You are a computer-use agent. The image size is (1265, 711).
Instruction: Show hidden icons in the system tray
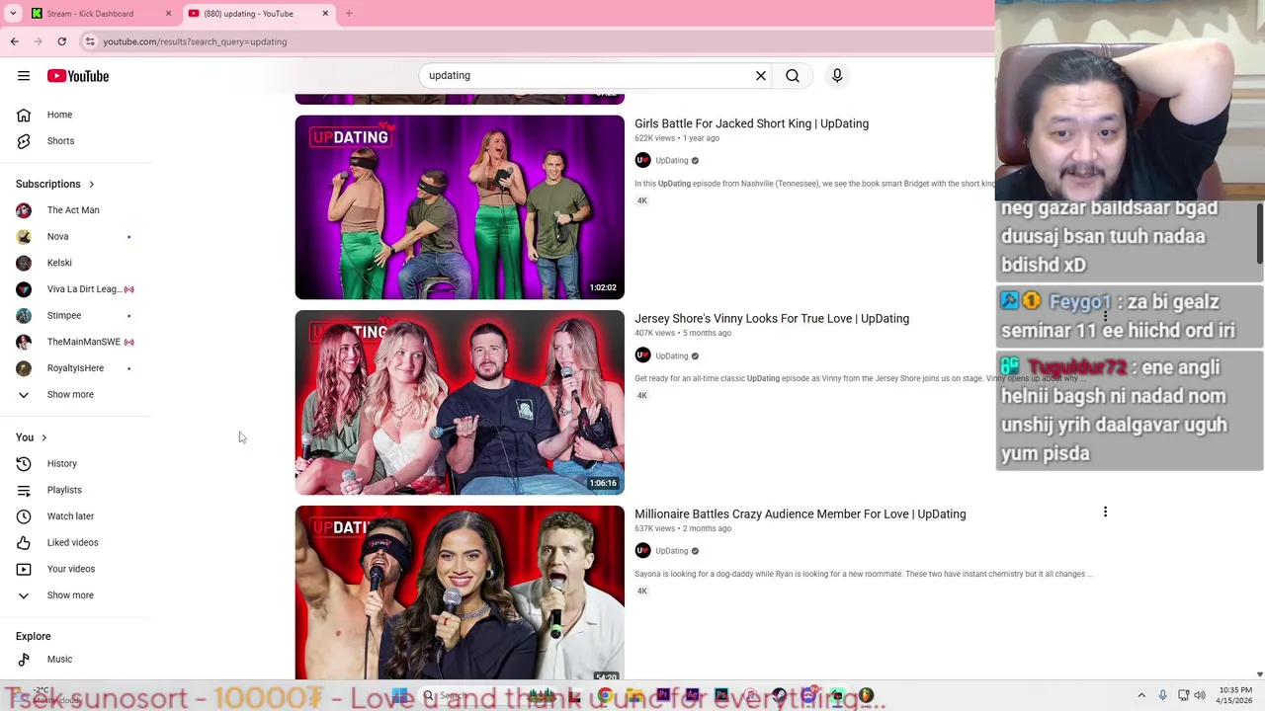click(x=1141, y=695)
